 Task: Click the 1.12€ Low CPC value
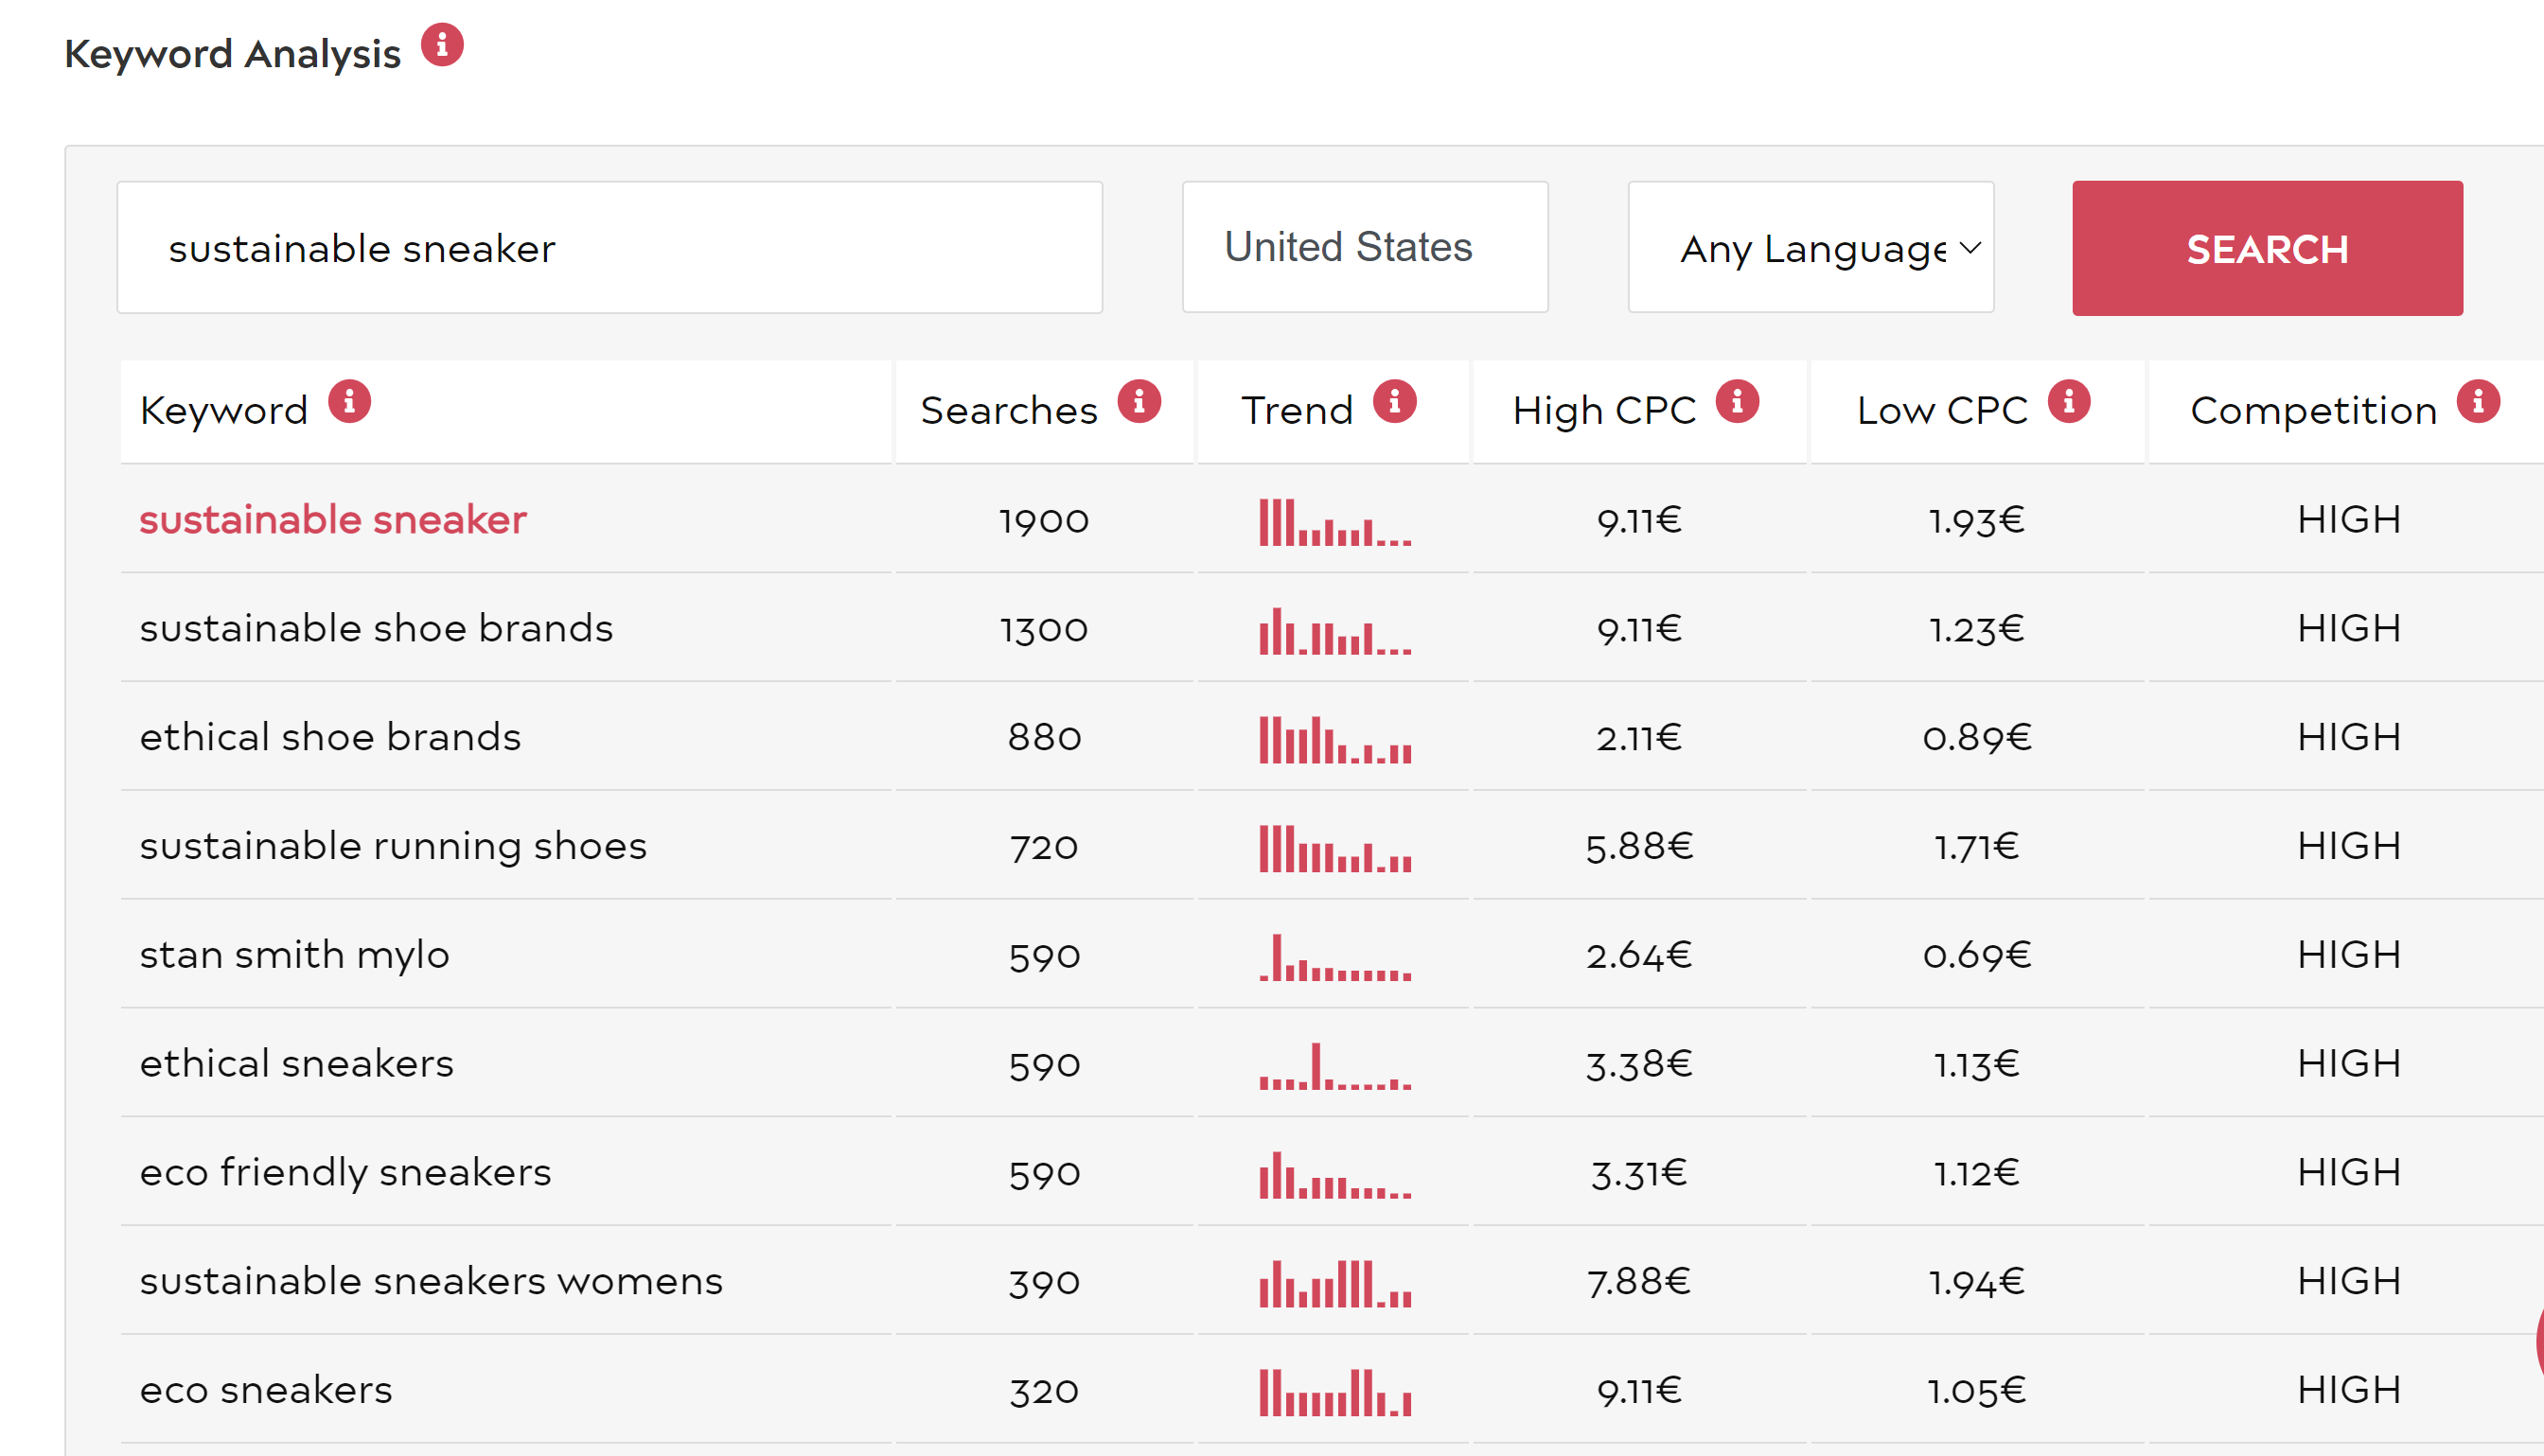pyautogui.click(x=1976, y=1174)
